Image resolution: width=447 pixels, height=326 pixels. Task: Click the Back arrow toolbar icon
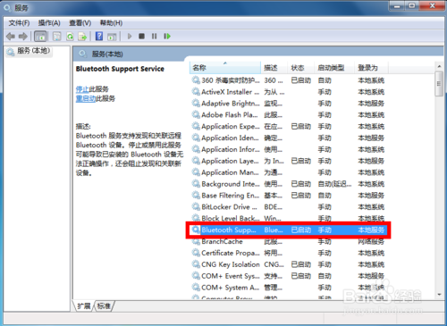coord(11,37)
